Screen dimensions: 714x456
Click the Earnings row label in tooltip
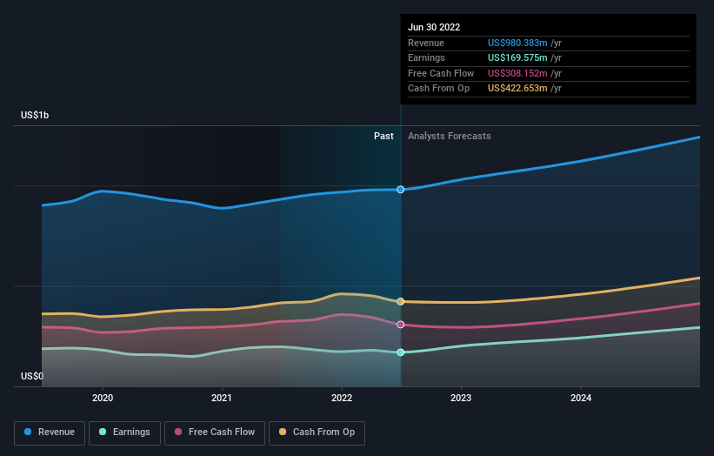(426, 57)
